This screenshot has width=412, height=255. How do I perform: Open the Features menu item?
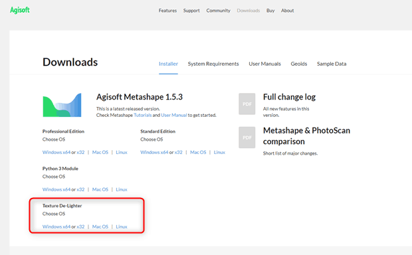pos(167,11)
